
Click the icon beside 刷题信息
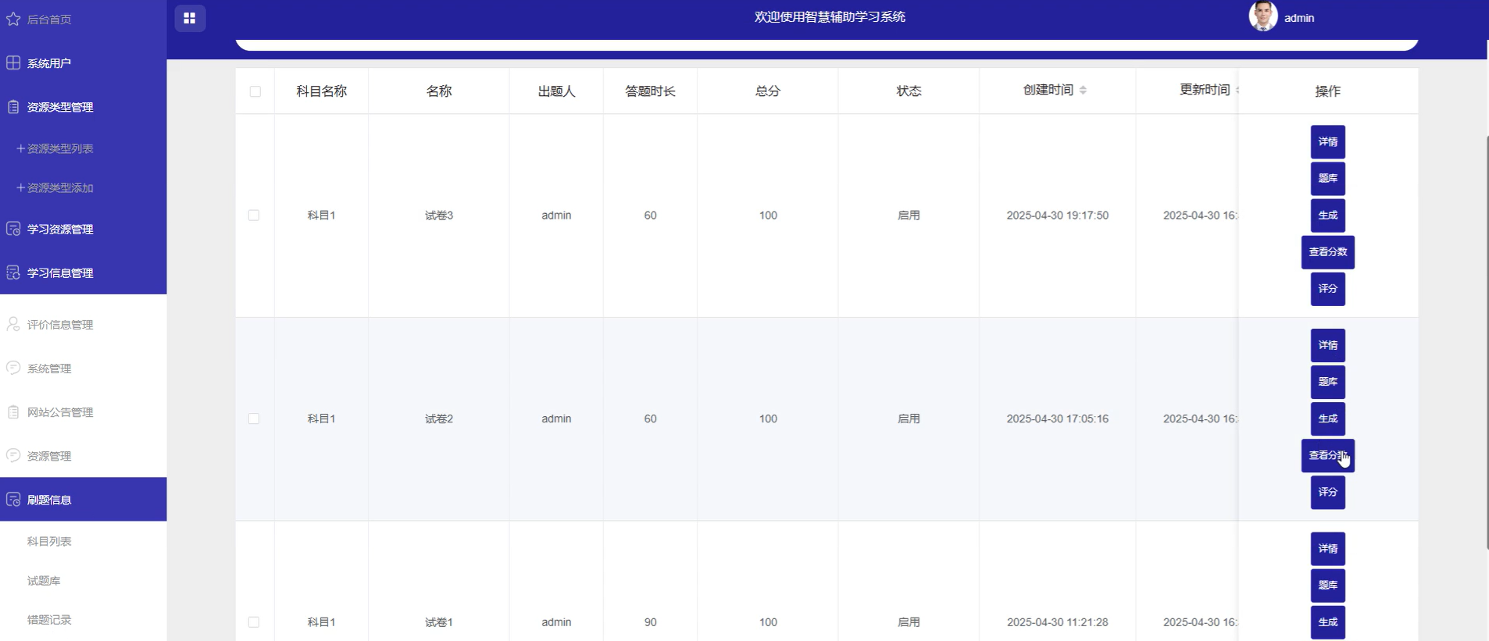[13, 499]
